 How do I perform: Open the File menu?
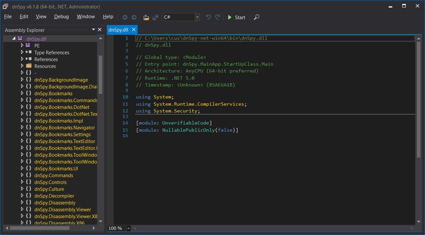pyautogui.click(x=8, y=17)
